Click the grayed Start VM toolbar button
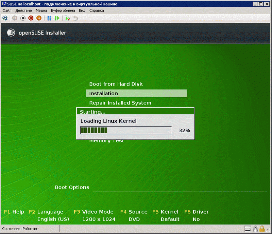Image resolution: width=272 pixels, height=234 pixels. [15, 18]
